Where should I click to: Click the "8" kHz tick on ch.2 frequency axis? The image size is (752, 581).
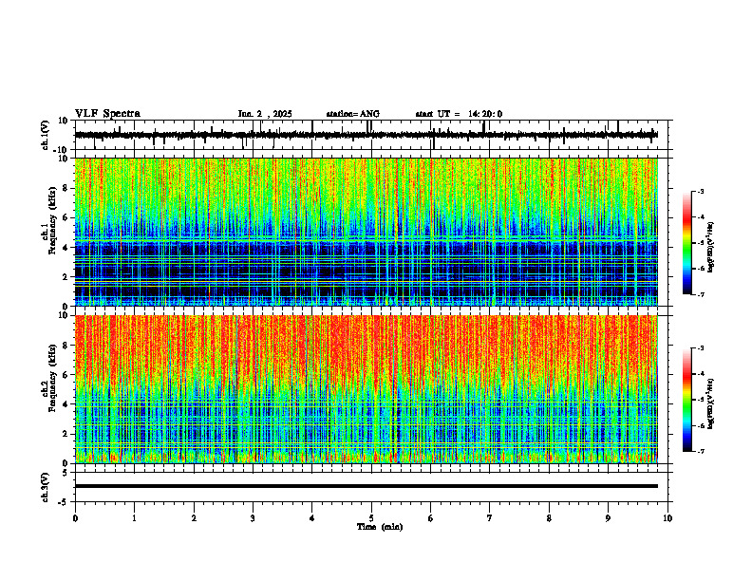click(x=66, y=346)
